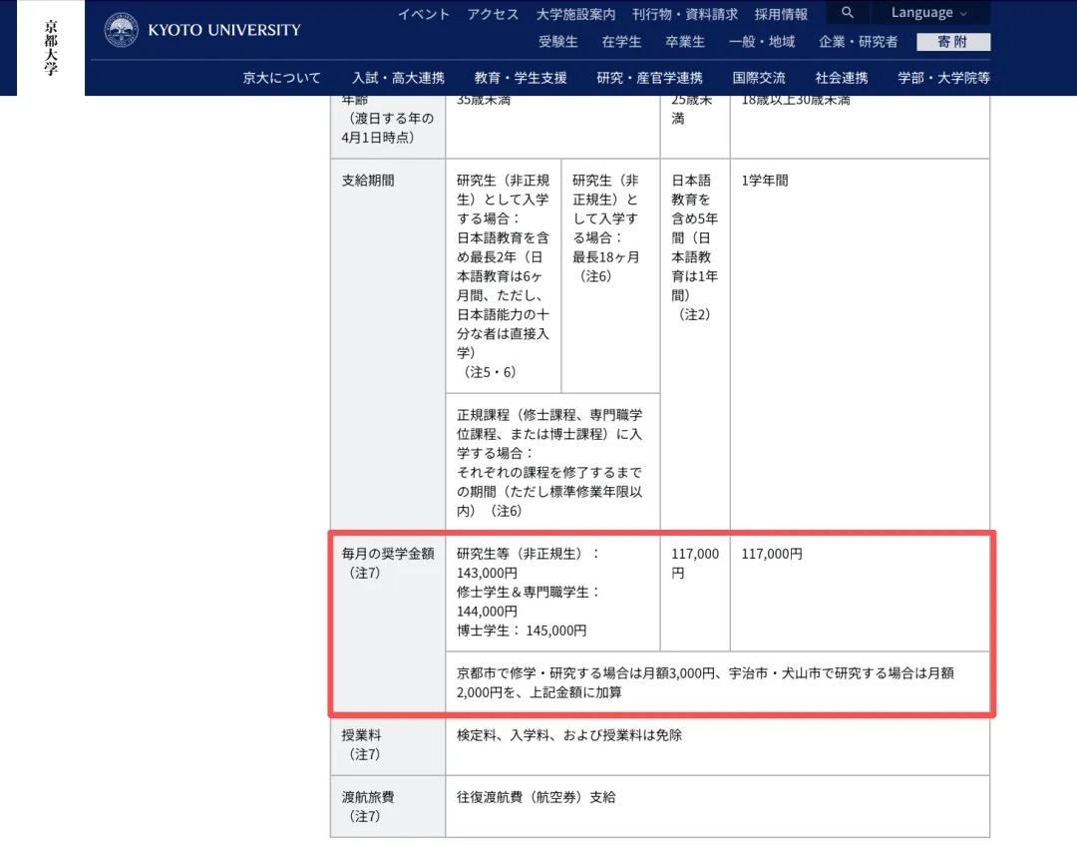This screenshot has width=1077, height=847.
Task: Click the 支給期間 row header
Action: click(388, 344)
